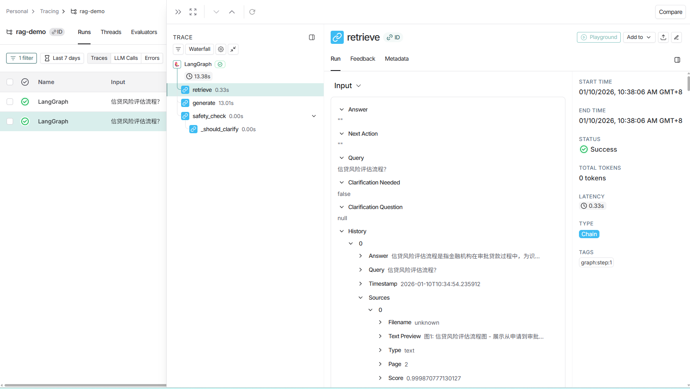Select _should_clarify node chain icon
Image resolution: width=690 pixels, height=389 pixels.
(x=193, y=129)
